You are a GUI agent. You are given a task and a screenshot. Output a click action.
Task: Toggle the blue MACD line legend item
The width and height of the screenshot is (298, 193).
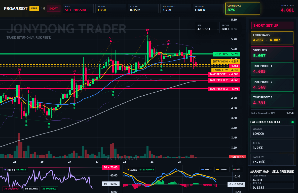(x=206, y=169)
